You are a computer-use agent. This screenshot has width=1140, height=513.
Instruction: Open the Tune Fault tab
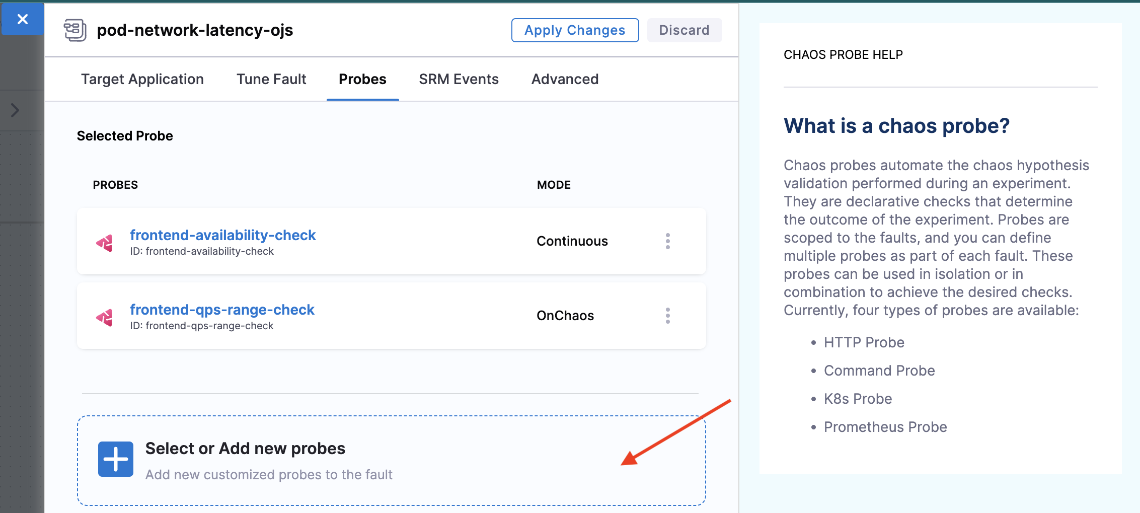(x=271, y=79)
